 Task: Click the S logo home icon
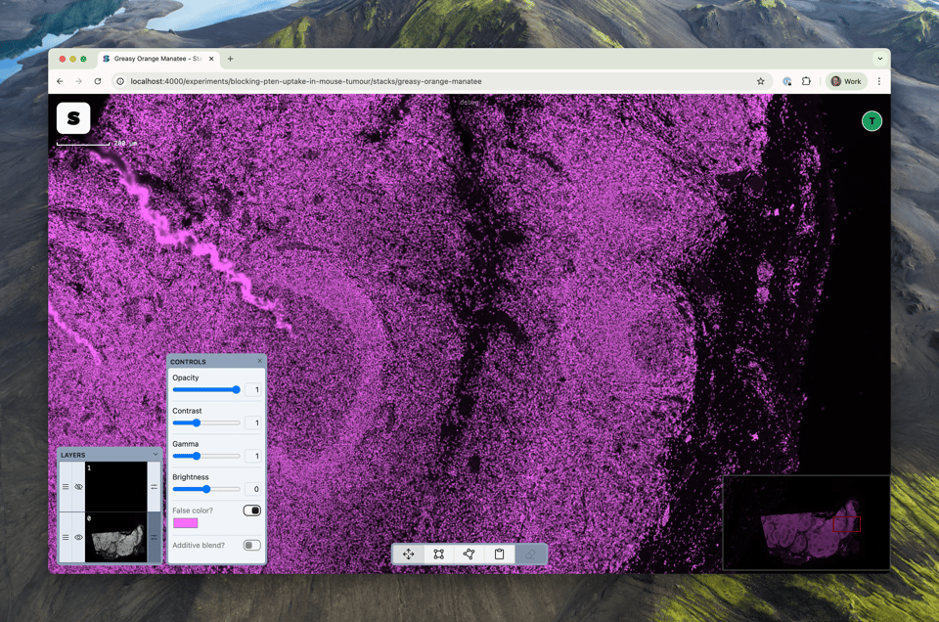(x=73, y=118)
